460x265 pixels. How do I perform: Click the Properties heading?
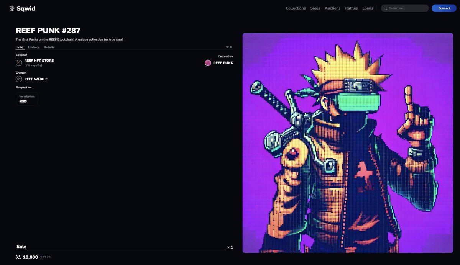point(24,87)
